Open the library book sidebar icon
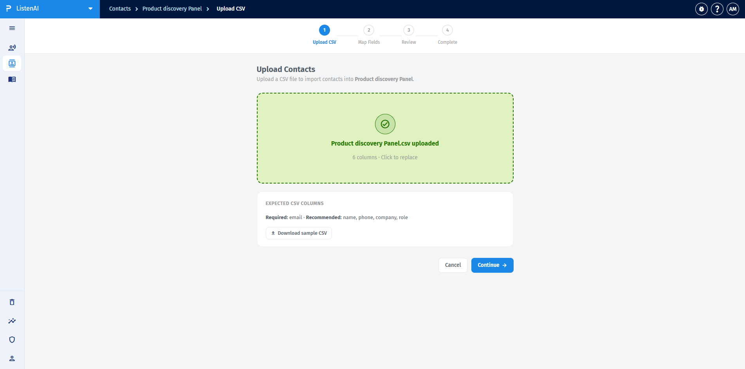This screenshot has height=369, width=745. [12, 79]
